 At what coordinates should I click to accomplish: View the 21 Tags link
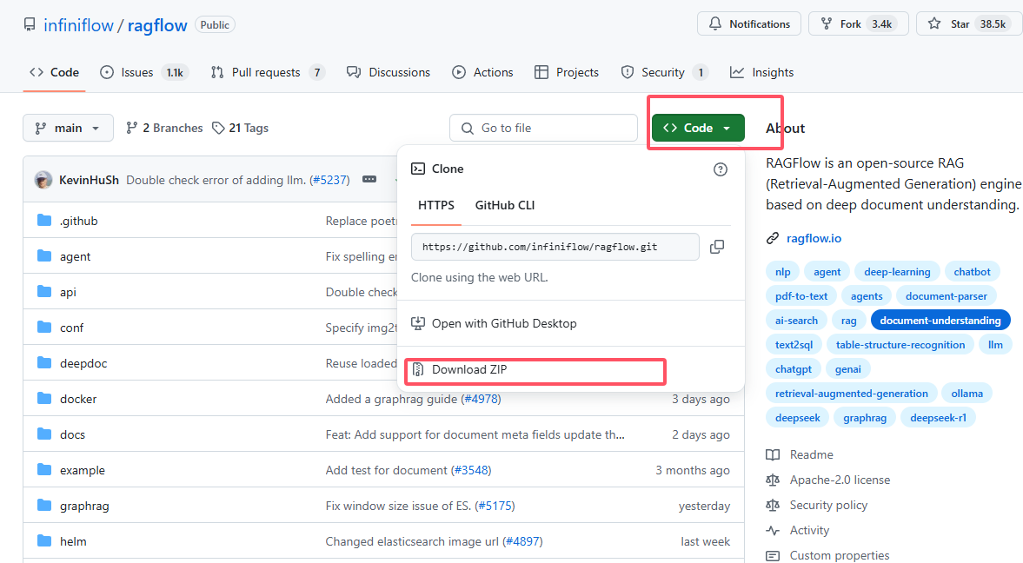pos(240,128)
